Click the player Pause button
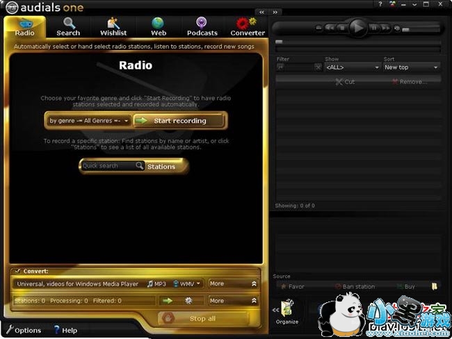This screenshot has height=339, width=452. click(374, 28)
